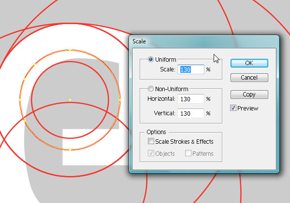Click the Scale dialog title bar

[x=204, y=41]
